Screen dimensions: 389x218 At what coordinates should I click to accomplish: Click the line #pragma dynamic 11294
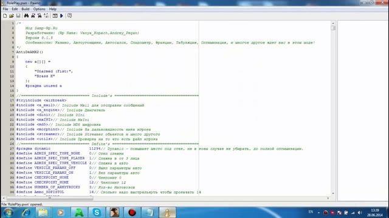[x=159, y=149]
